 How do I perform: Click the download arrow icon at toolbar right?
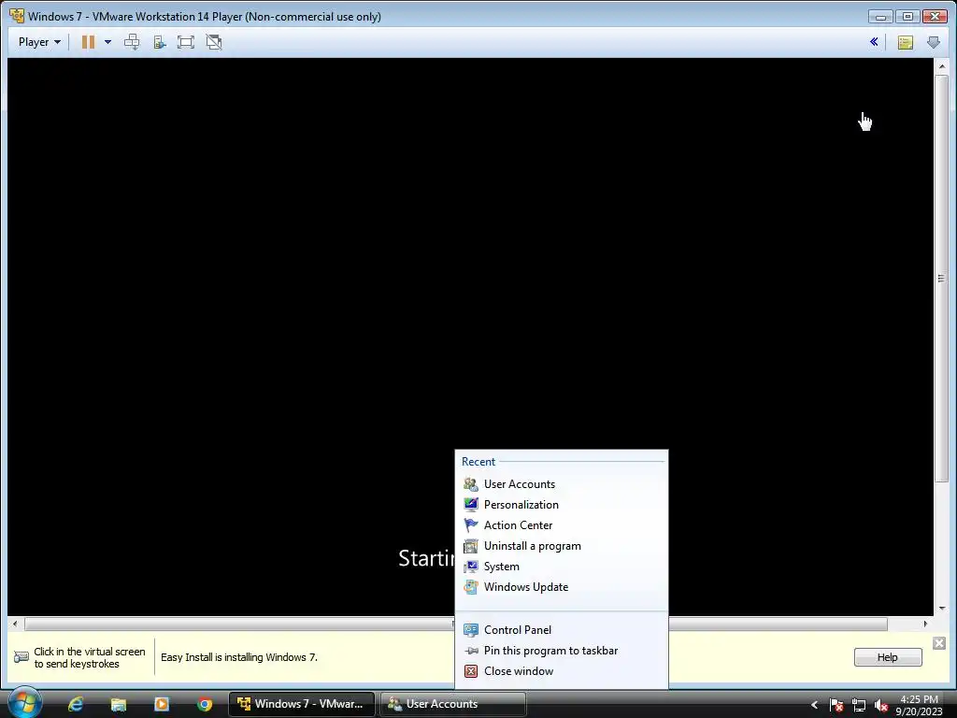coord(934,42)
